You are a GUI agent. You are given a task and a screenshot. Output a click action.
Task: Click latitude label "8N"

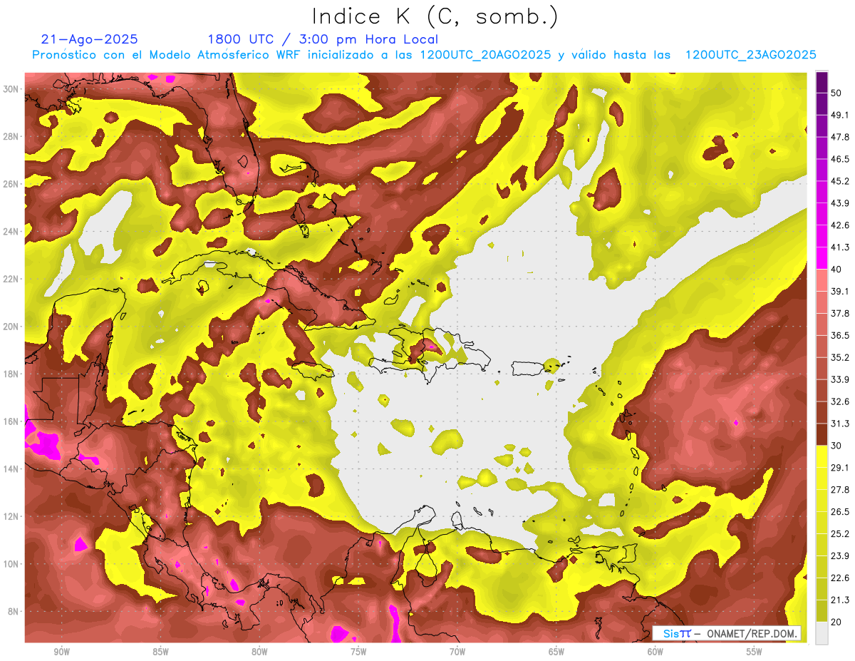point(14,612)
